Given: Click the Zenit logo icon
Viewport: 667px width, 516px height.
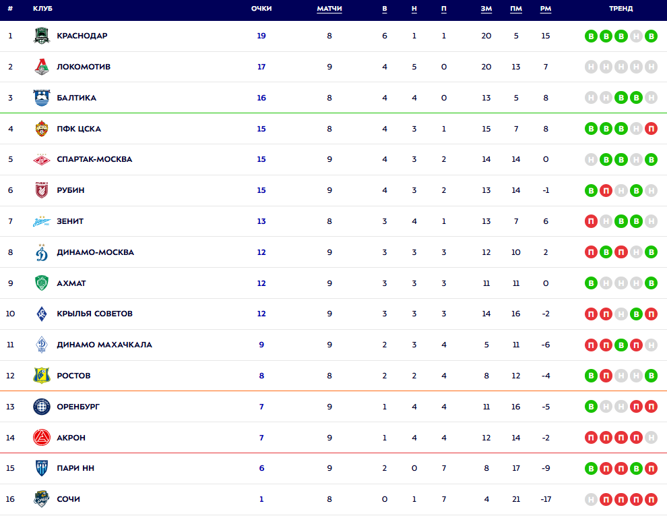Looking at the screenshot, I should (42, 221).
